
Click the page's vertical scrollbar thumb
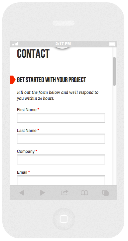(x=114, y=71)
